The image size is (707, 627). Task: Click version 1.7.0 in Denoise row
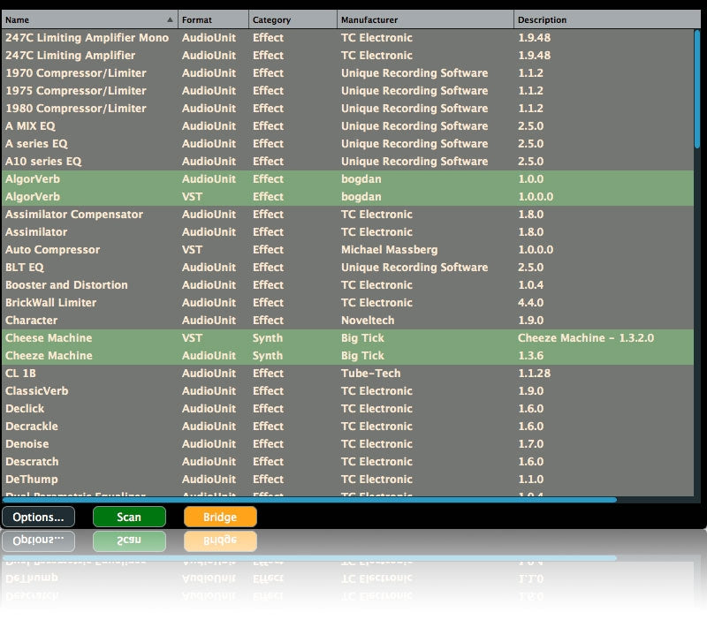coord(531,443)
